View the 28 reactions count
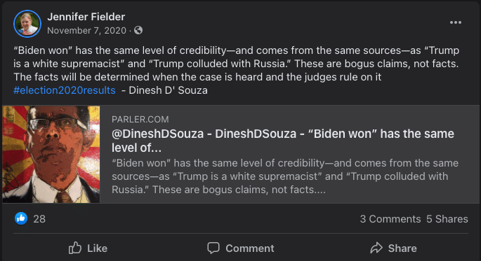 pyautogui.click(x=39, y=219)
